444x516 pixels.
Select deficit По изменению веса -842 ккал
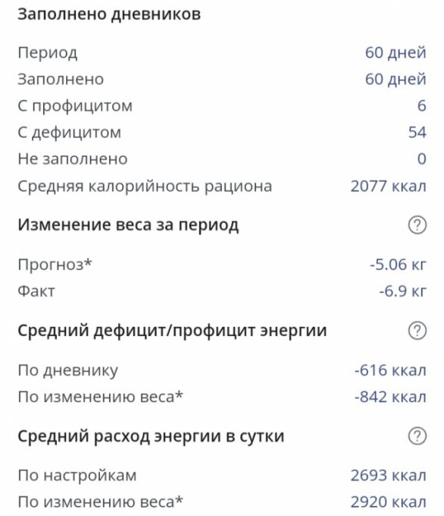[390, 397]
